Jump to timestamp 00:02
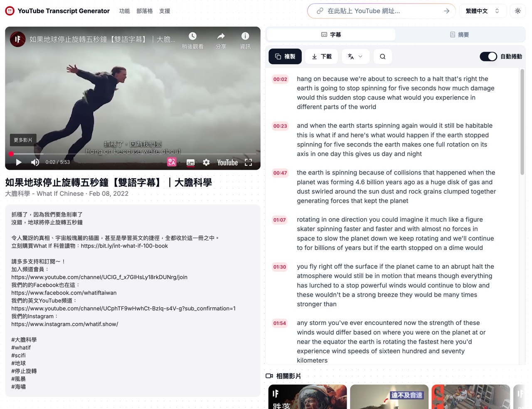This screenshot has height=409, width=532. point(280,79)
